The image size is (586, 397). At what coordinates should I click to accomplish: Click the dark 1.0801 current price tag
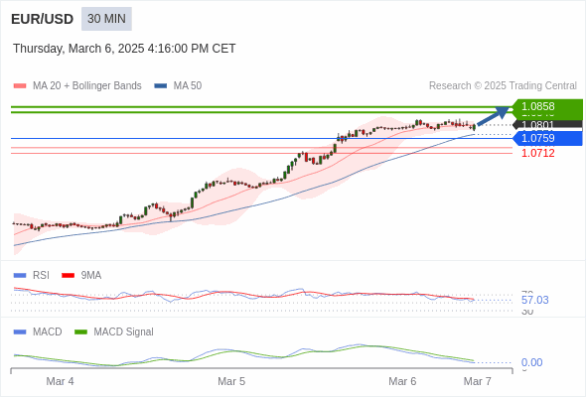point(547,125)
